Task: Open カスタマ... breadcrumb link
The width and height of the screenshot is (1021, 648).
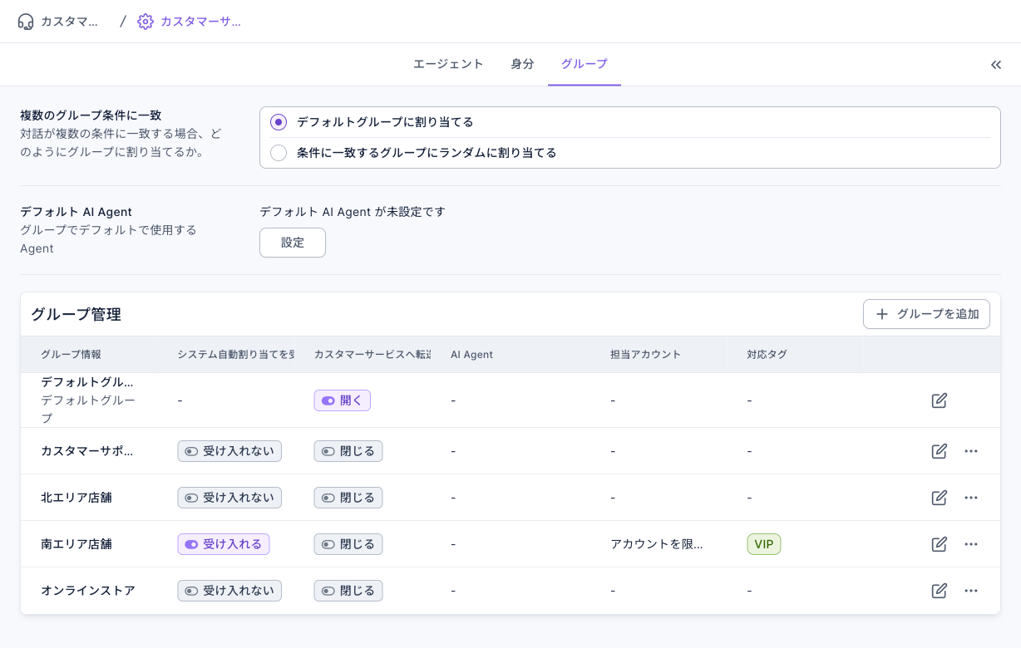Action: pyautogui.click(x=70, y=22)
